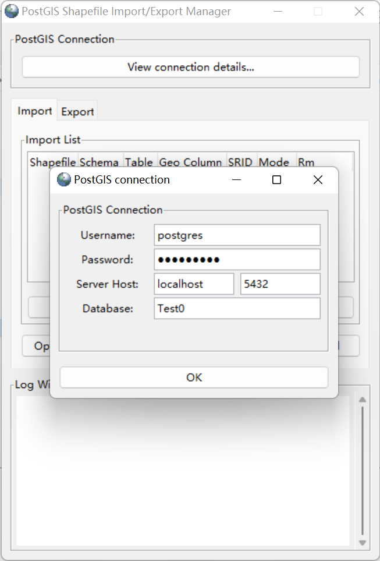Screen dimensions: 380x561
Task: Open View connection details button
Action: pyautogui.click(x=190, y=67)
